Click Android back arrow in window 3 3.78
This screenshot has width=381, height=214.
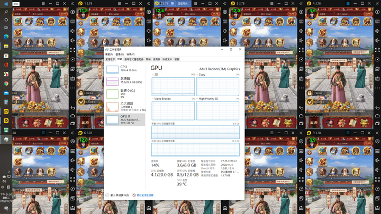[301, 107]
